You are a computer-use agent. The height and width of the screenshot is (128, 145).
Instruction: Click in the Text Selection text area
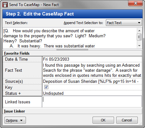(70, 38)
